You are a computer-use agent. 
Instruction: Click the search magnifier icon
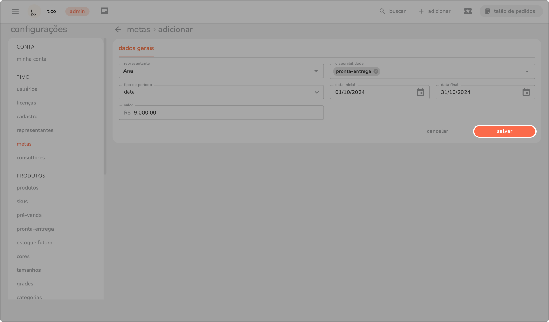pyautogui.click(x=382, y=11)
